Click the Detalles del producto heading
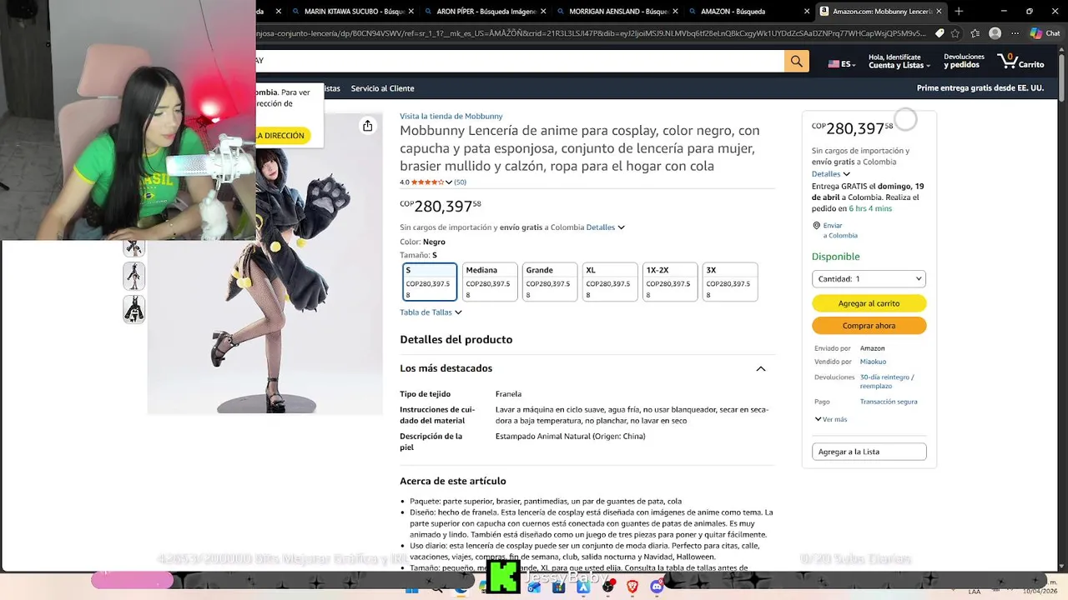The width and height of the screenshot is (1068, 600). pos(456,339)
